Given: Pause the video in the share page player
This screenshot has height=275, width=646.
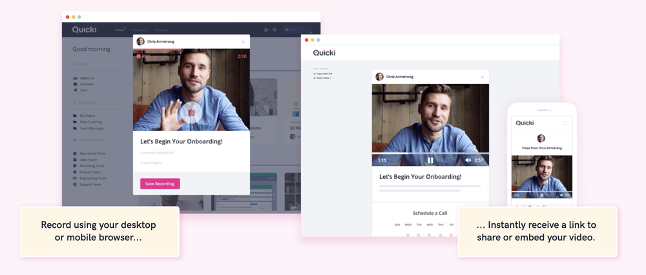Looking at the screenshot, I should 430,160.
